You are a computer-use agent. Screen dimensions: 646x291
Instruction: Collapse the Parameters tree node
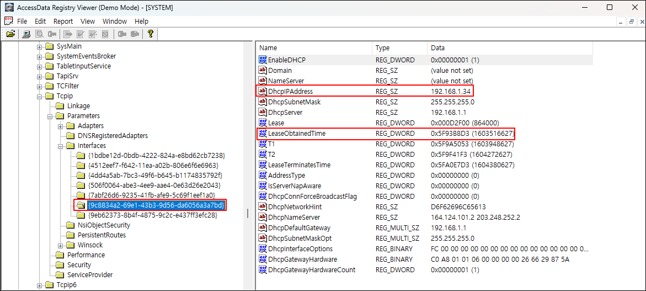point(50,116)
